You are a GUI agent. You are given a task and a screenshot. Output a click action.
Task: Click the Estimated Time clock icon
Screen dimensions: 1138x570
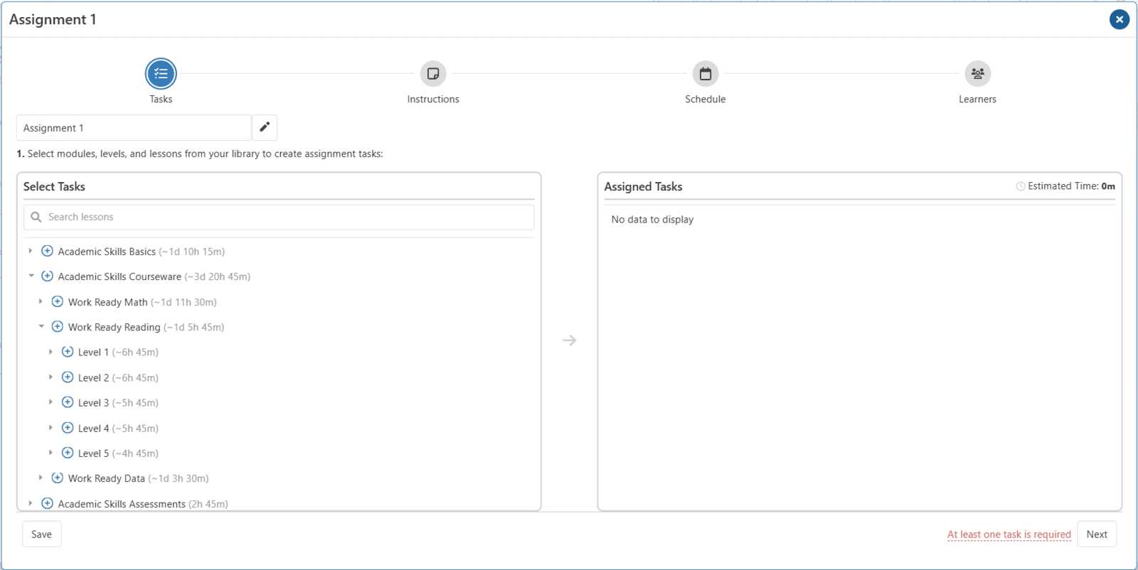pyautogui.click(x=1021, y=186)
